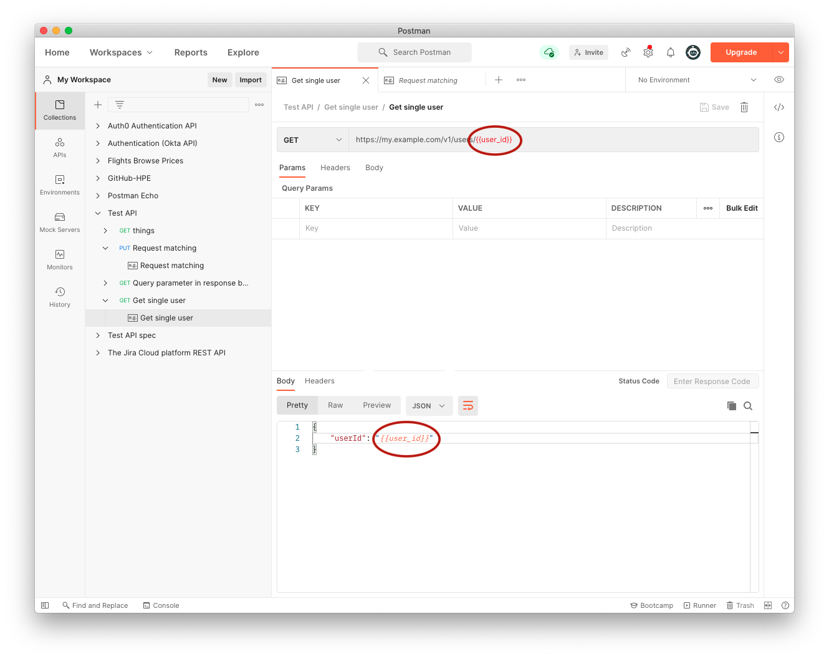The height and width of the screenshot is (659, 829).
Task: Expand the GitHub-HPE collection
Action: pos(98,178)
